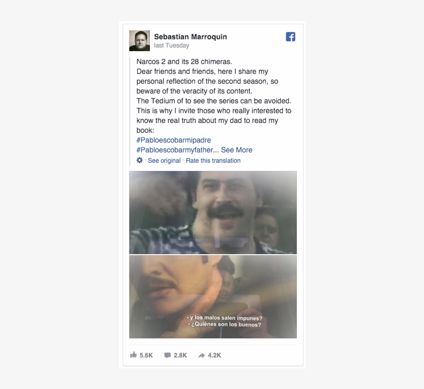Switch the post back to original language
This screenshot has width=424, height=389.
click(x=163, y=160)
